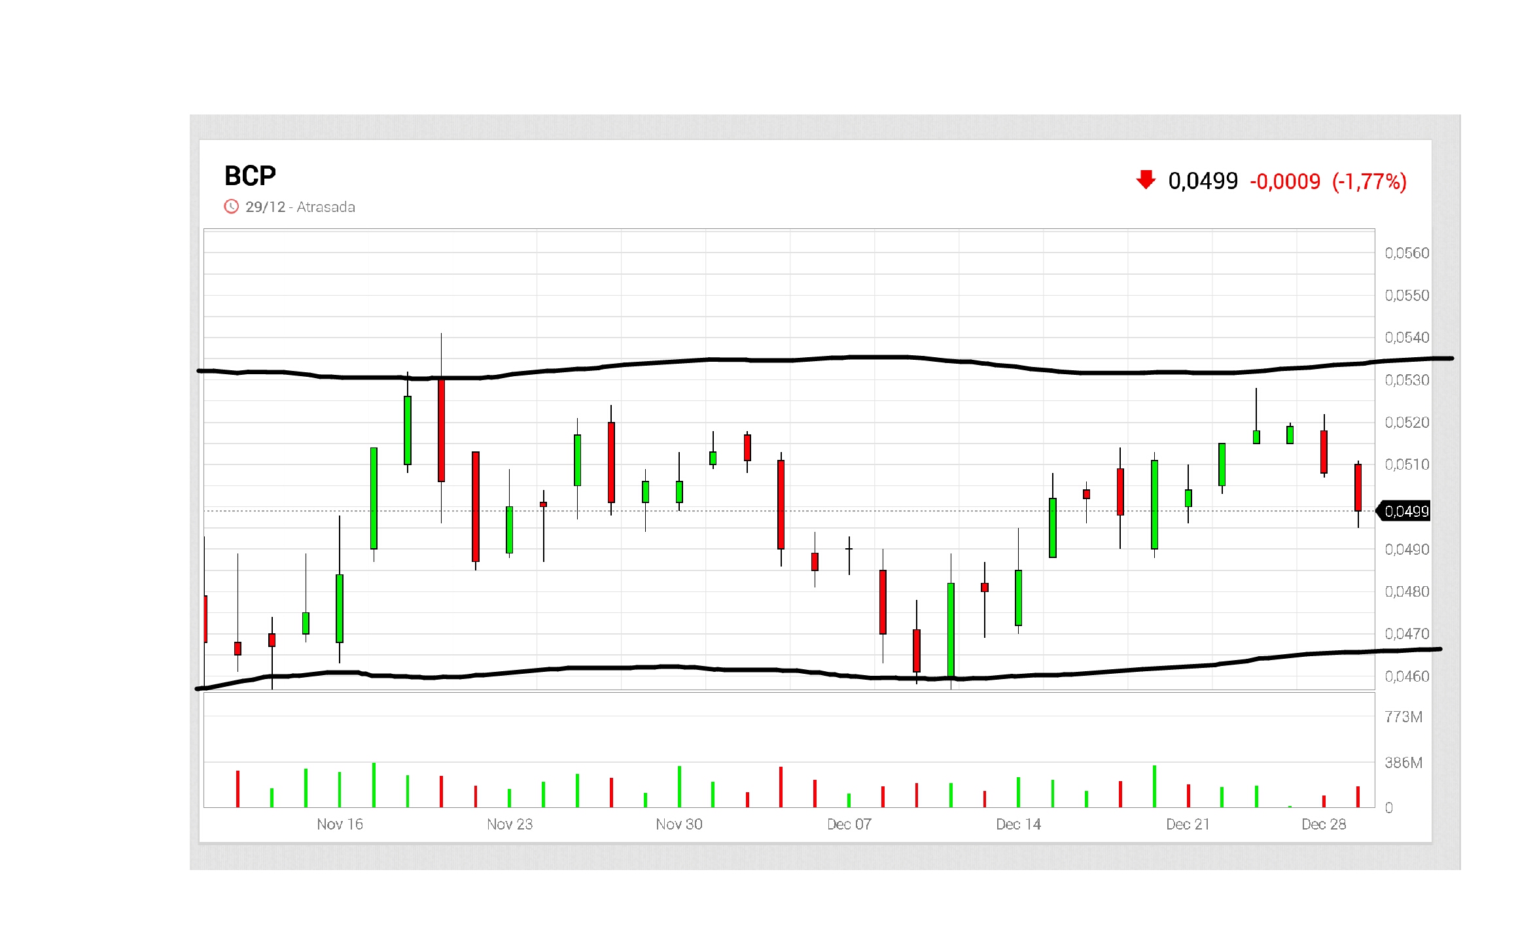Click the 0,0560 price axis label
The height and width of the screenshot is (944, 1535).
coord(1407,253)
